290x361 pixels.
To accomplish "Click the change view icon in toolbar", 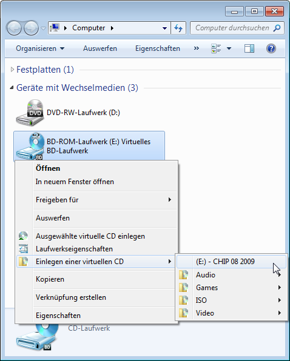I will click(216, 48).
